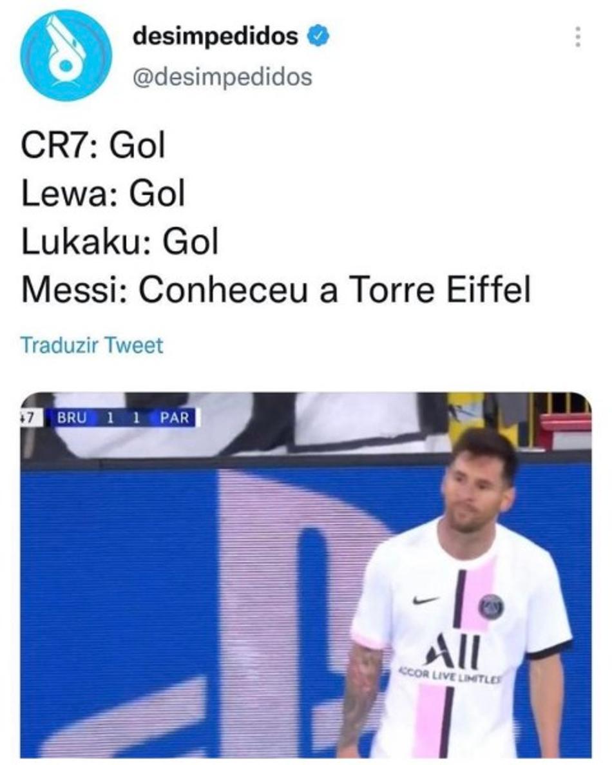Open the desimpedidos whistle profile avatar
The image size is (612, 765).
(66, 55)
